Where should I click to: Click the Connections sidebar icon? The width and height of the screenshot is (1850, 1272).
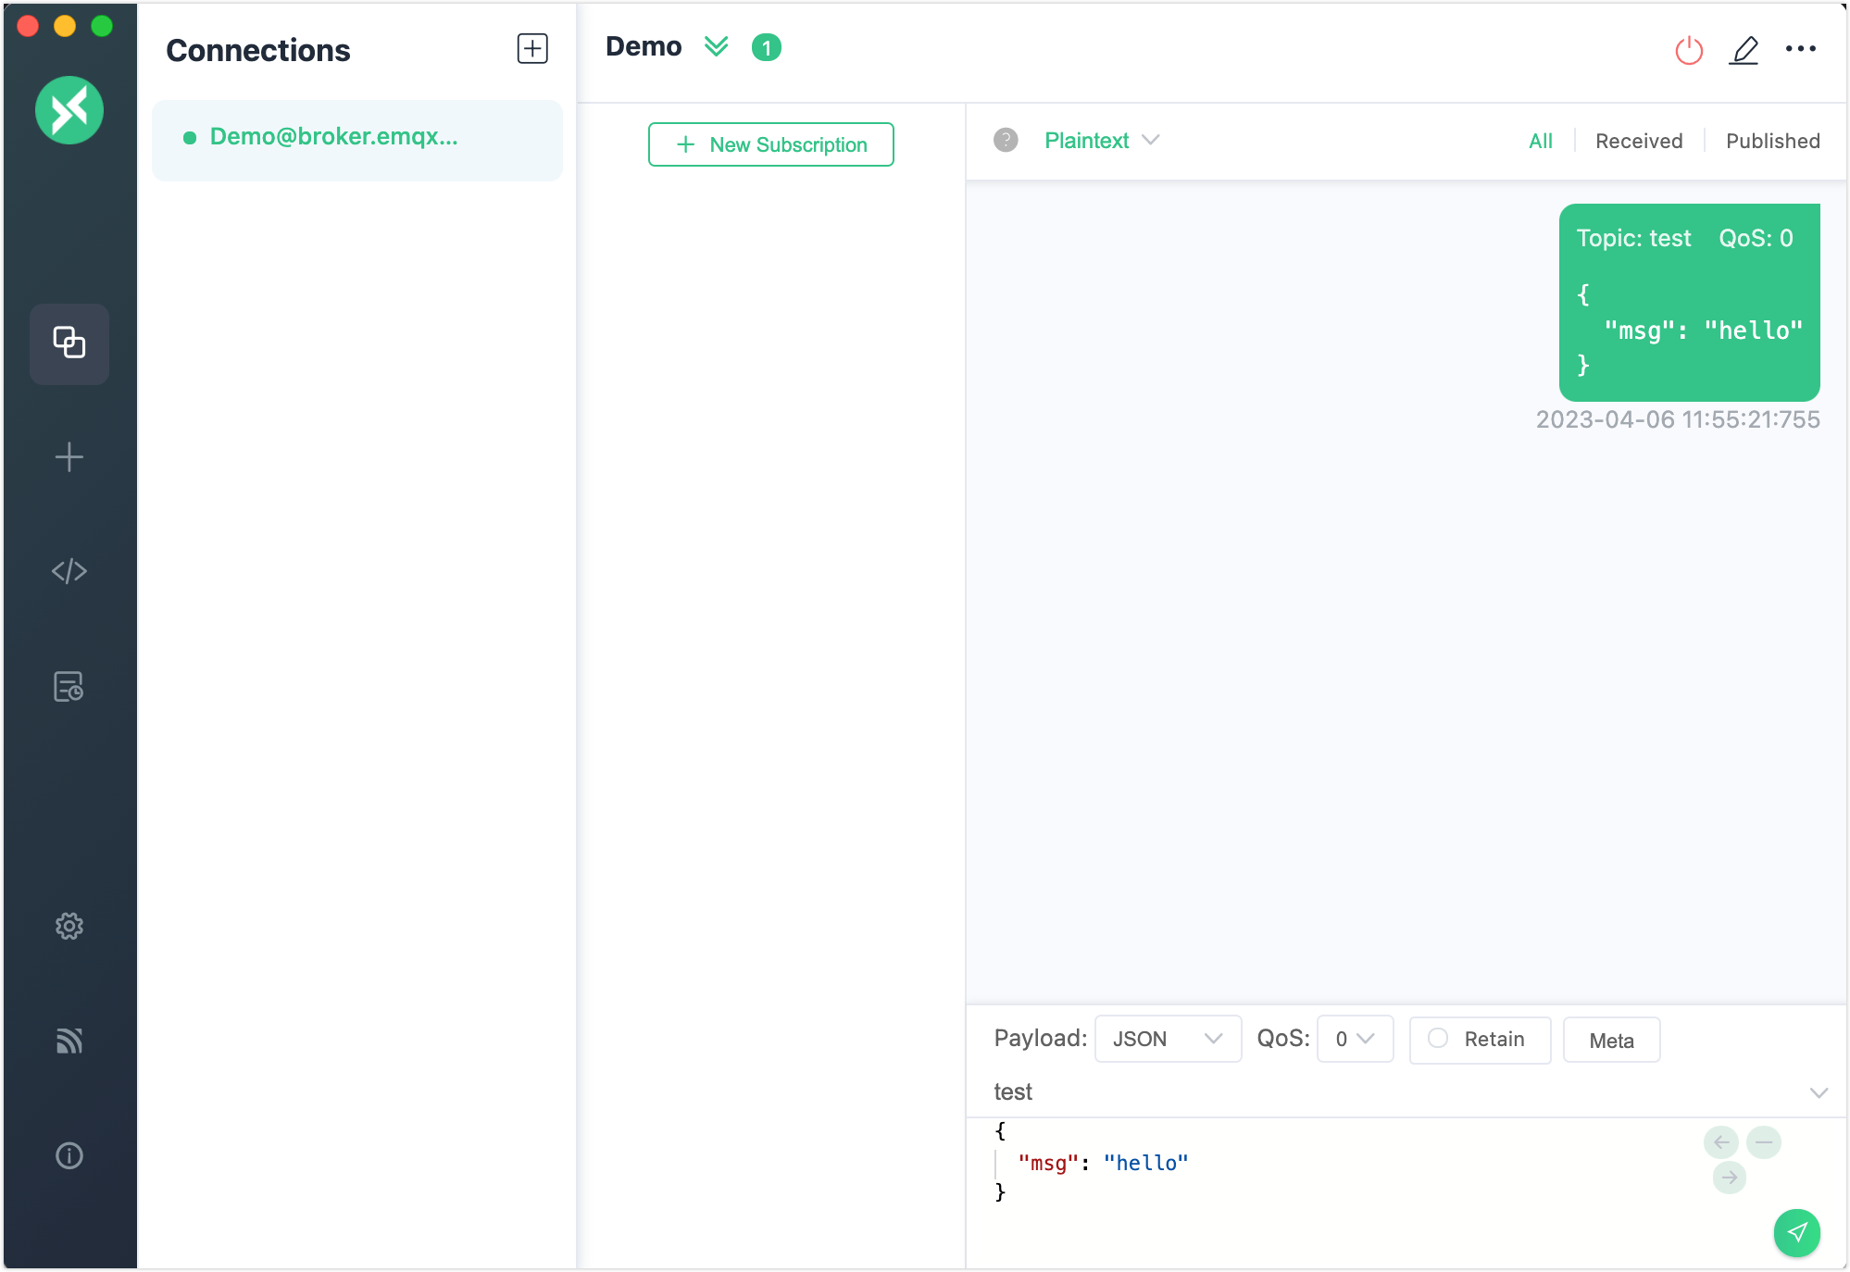click(69, 343)
